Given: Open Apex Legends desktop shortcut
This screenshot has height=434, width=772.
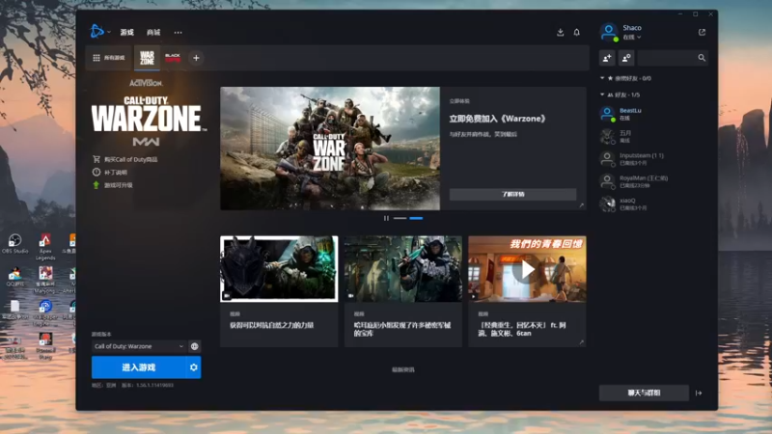Looking at the screenshot, I should (x=45, y=247).
